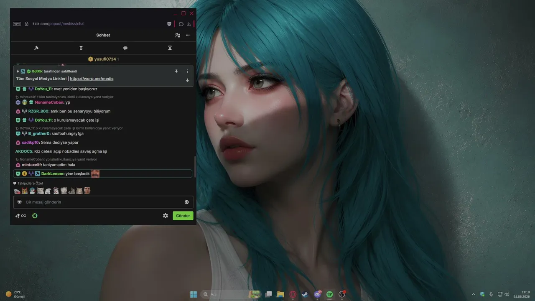Click the padlock site info icon

click(x=27, y=24)
